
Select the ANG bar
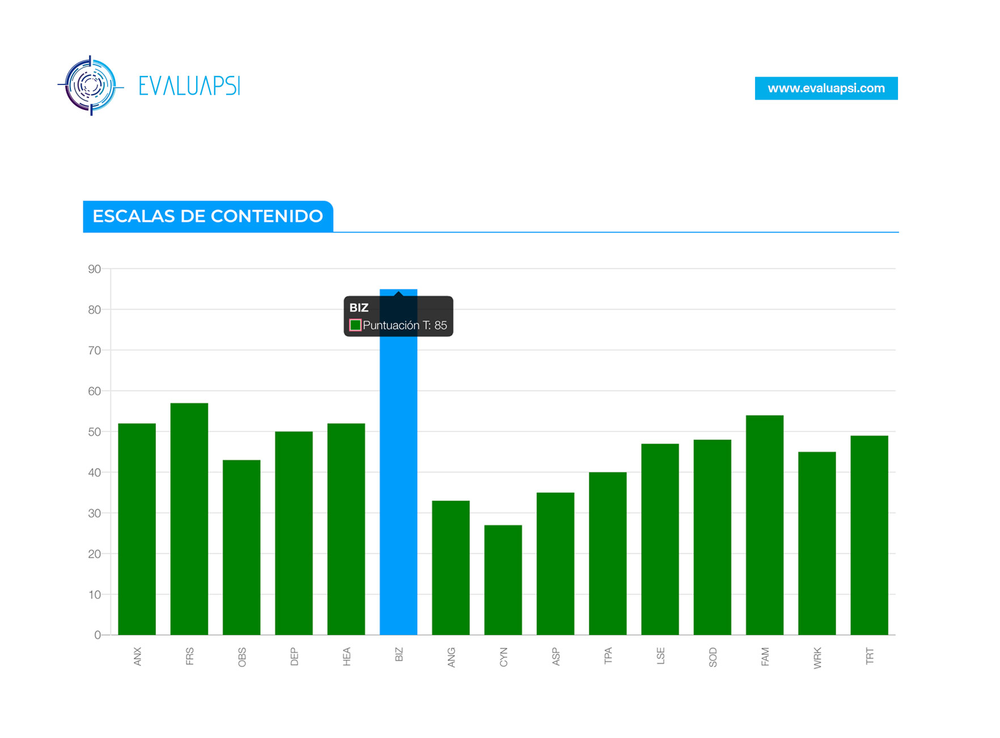(451, 568)
